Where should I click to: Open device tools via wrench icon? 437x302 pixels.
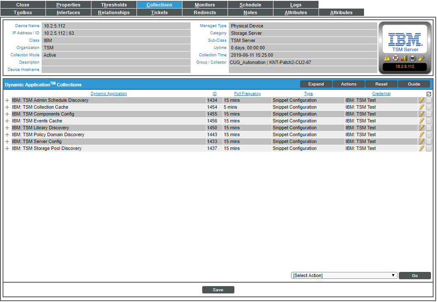tap(421, 58)
